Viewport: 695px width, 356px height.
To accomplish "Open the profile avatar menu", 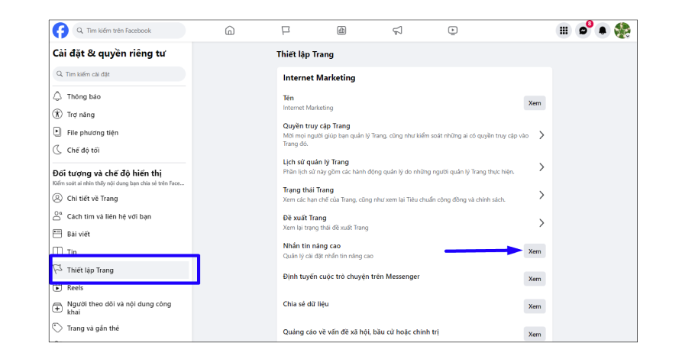I will tap(622, 31).
